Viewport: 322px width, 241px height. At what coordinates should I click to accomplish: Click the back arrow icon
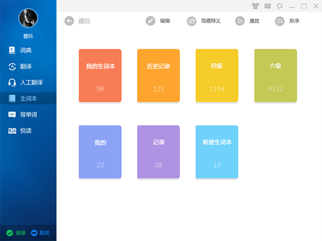pyautogui.click(x=69, y=21)
